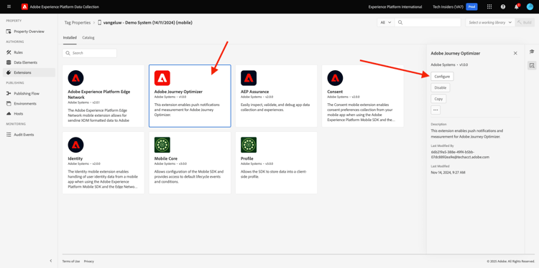Click the Audit Events icon in sidebar
Screen dimensions: 539x268
[x=9, y=135]
